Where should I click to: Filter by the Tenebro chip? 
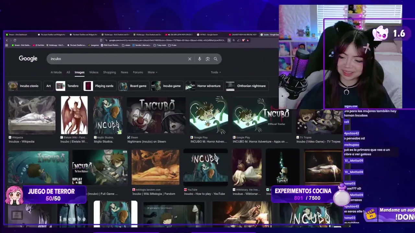[x=68, y=86]
